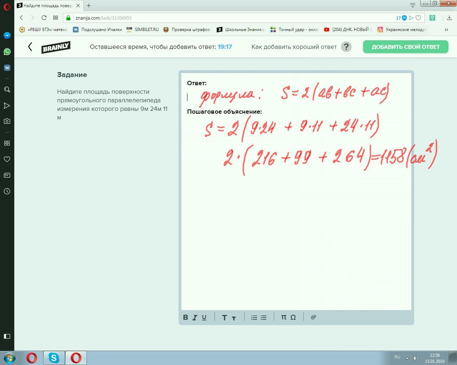Open the Подслушано Ичалки bookmark
This screenshot has height=365, width=457.
(97, 30)
